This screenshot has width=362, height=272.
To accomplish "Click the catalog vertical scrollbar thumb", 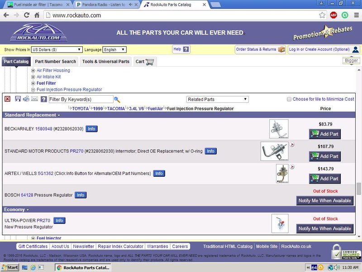I will pyautogui.click(x=358, y=189).
